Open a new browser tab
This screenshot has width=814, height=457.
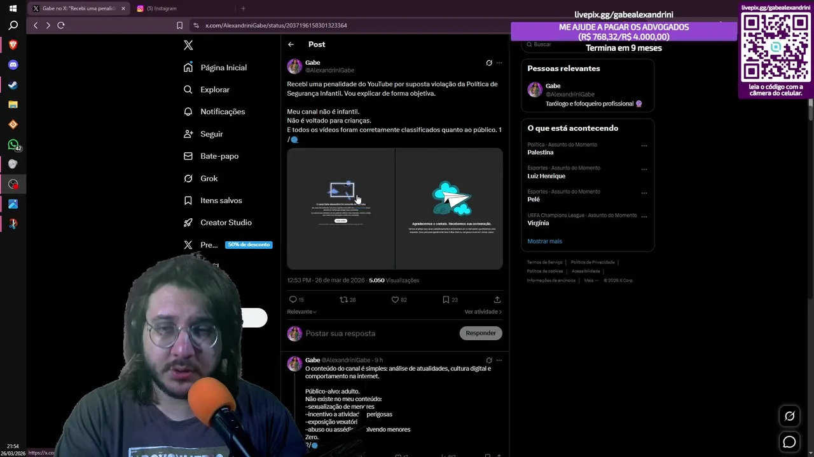(x=243, y=8)
